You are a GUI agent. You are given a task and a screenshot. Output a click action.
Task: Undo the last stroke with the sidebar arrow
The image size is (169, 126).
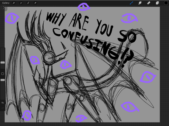2,103
